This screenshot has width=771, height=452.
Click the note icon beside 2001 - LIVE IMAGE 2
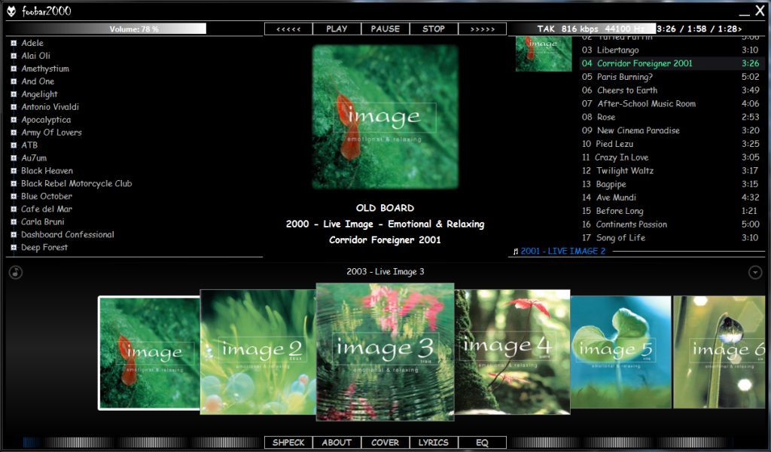(515, 252)
